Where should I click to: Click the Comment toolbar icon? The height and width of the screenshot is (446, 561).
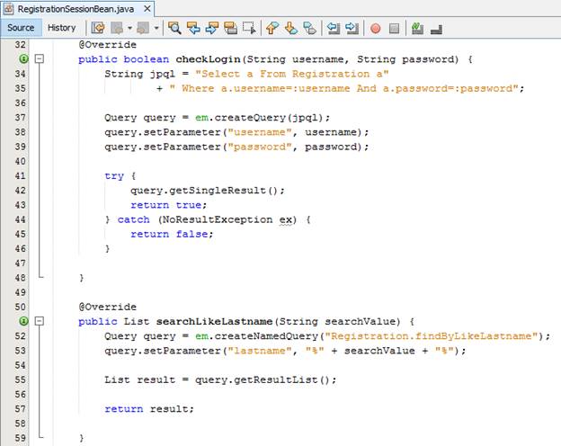click(x=417, y=28)
